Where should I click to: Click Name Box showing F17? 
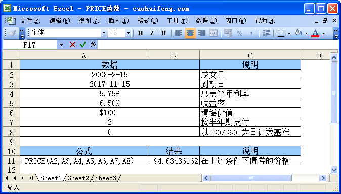[29, 45]
